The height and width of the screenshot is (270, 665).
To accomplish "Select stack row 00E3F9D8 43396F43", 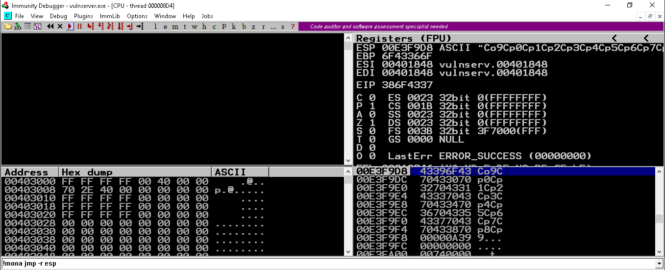I will pos(504,172).
